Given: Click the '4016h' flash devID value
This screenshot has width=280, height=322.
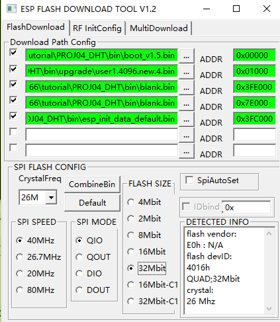Looking at the screenshot, I should (x=198, y=268).
